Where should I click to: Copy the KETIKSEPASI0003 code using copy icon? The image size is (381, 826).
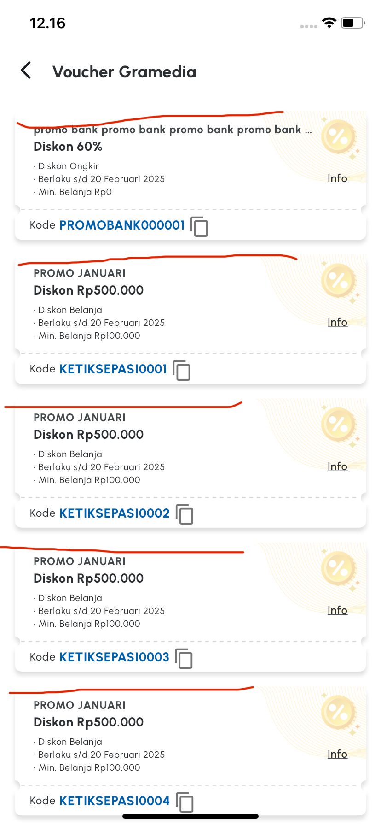click(x=184, y=658)
